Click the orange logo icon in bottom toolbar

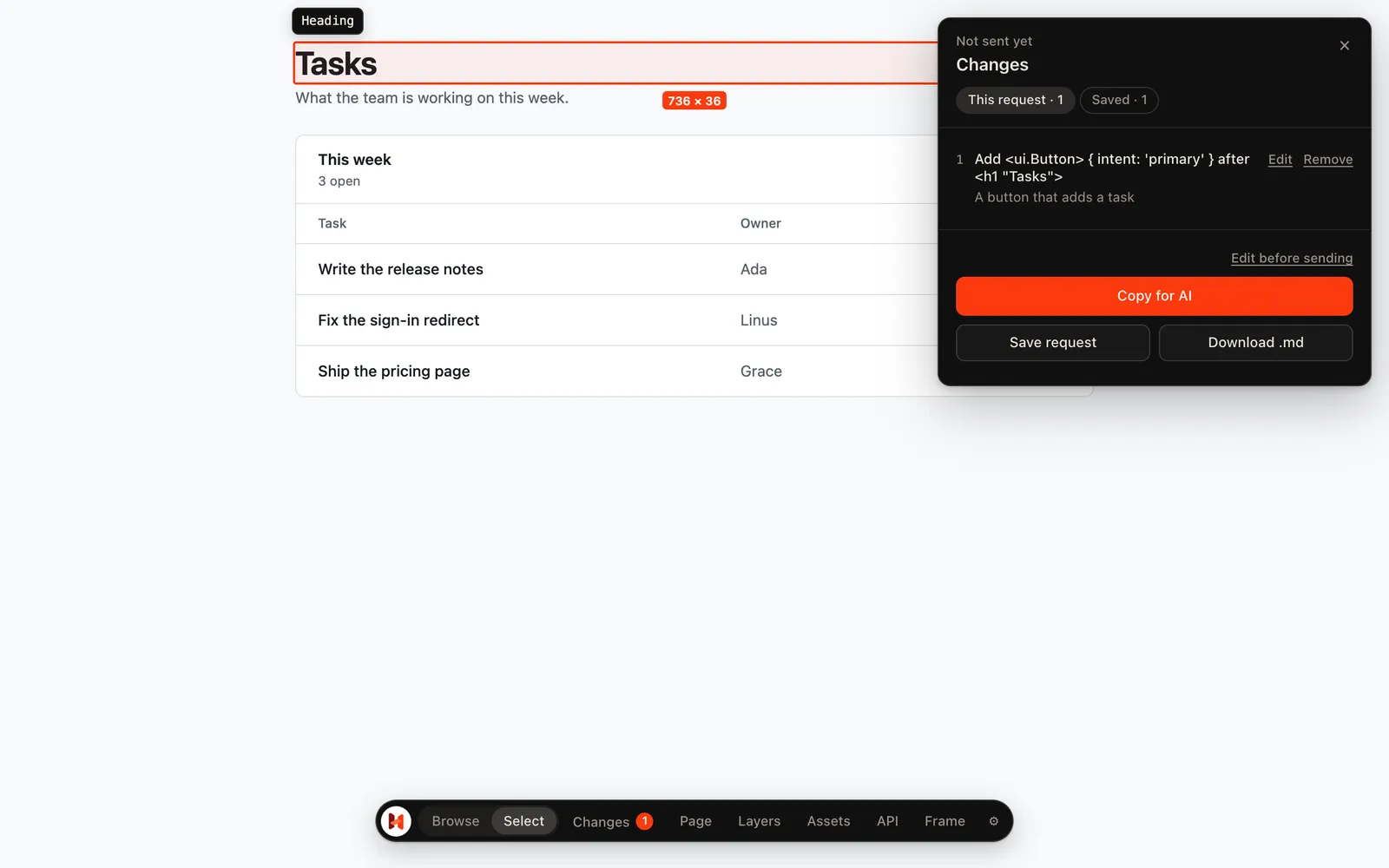click(x=396, y=821)
